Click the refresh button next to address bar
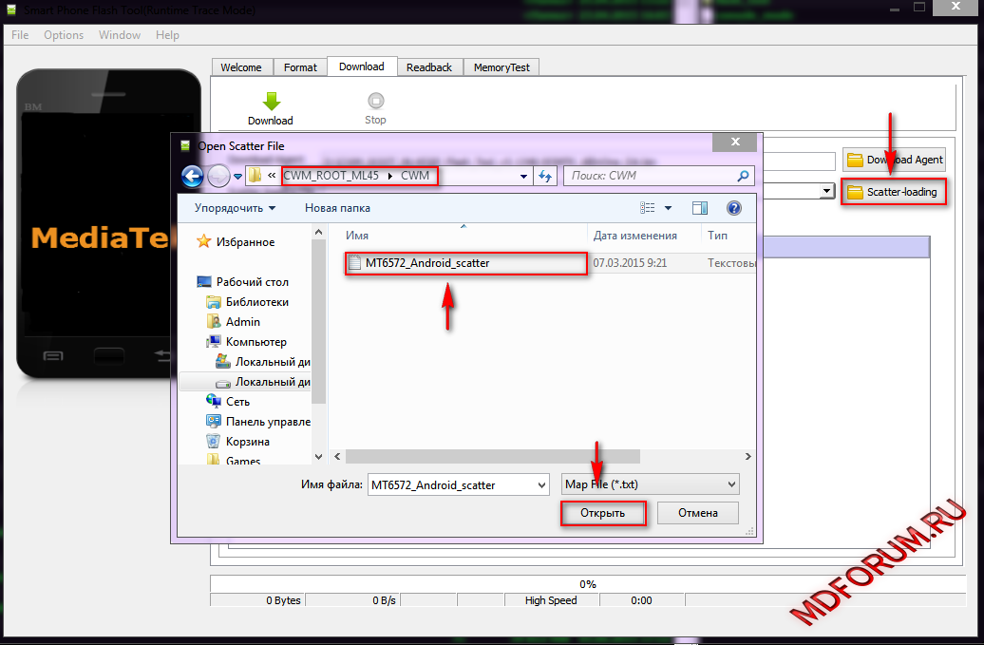 coord(545,177)
